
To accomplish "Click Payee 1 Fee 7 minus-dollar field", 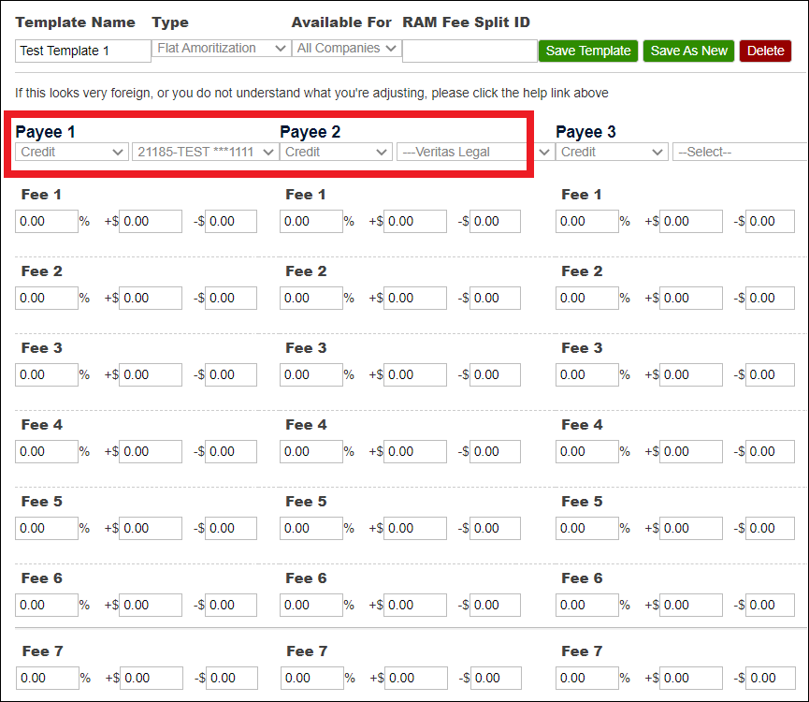I will (x=230, y=678).
